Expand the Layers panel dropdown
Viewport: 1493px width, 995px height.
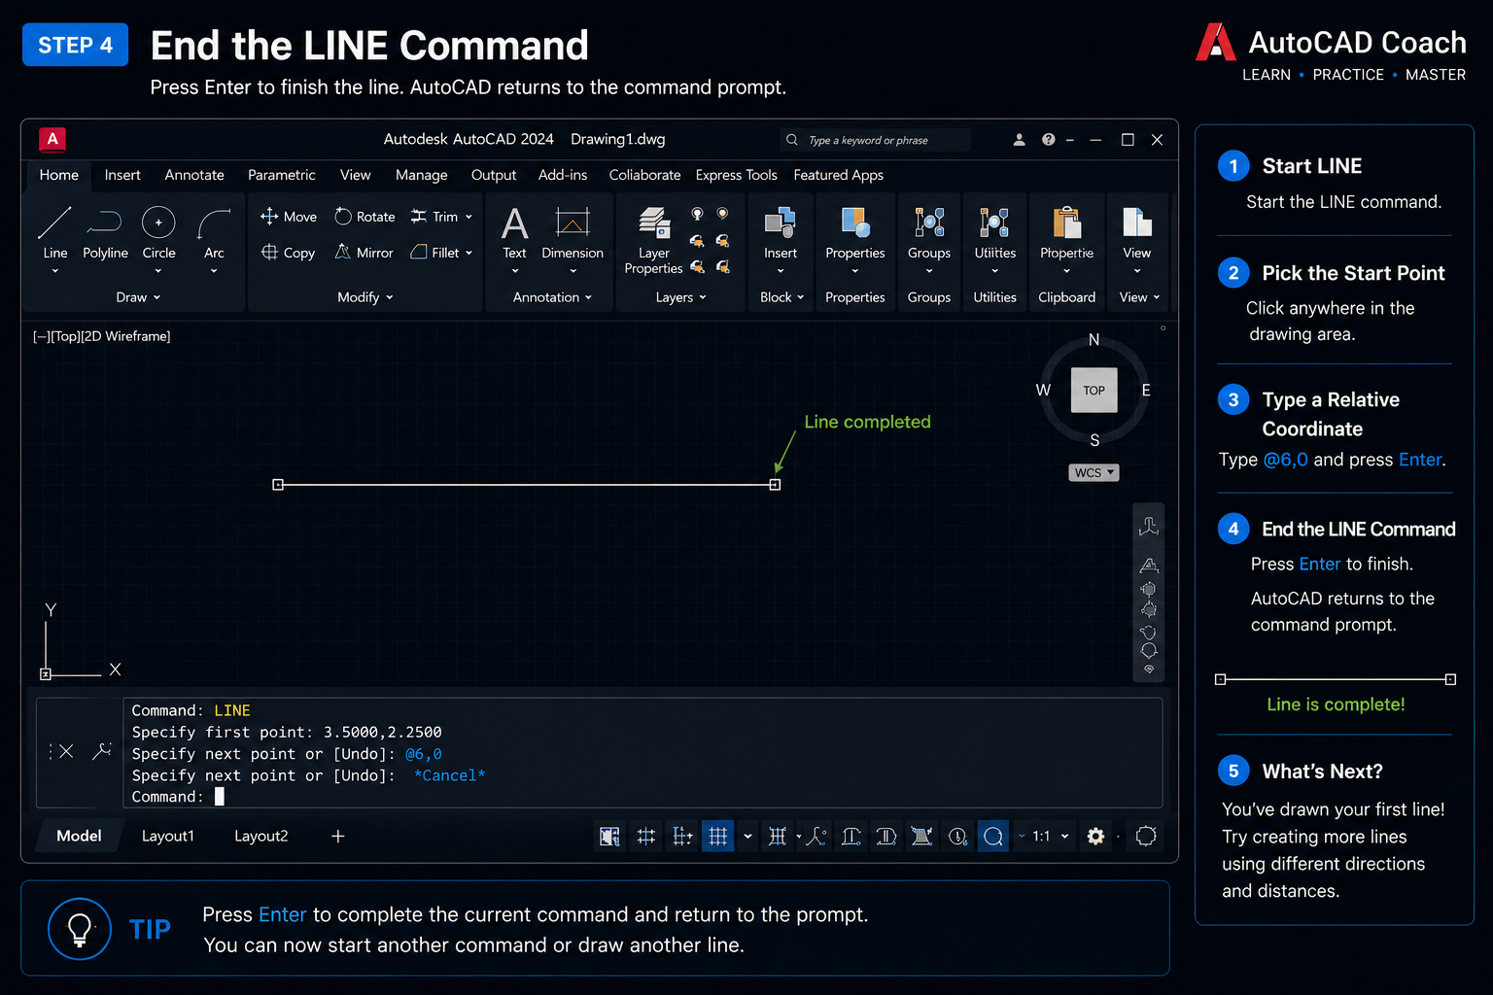tap(680, 297)
